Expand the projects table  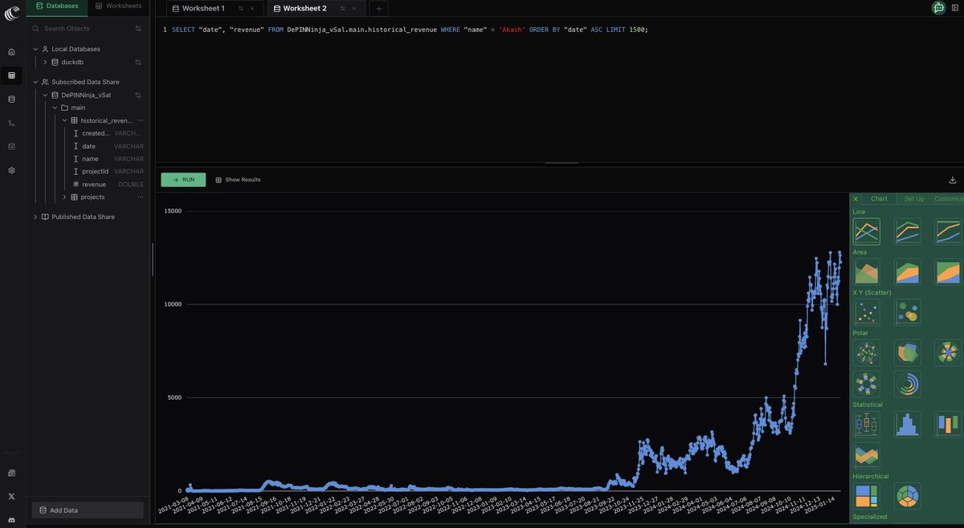(64, 197)
